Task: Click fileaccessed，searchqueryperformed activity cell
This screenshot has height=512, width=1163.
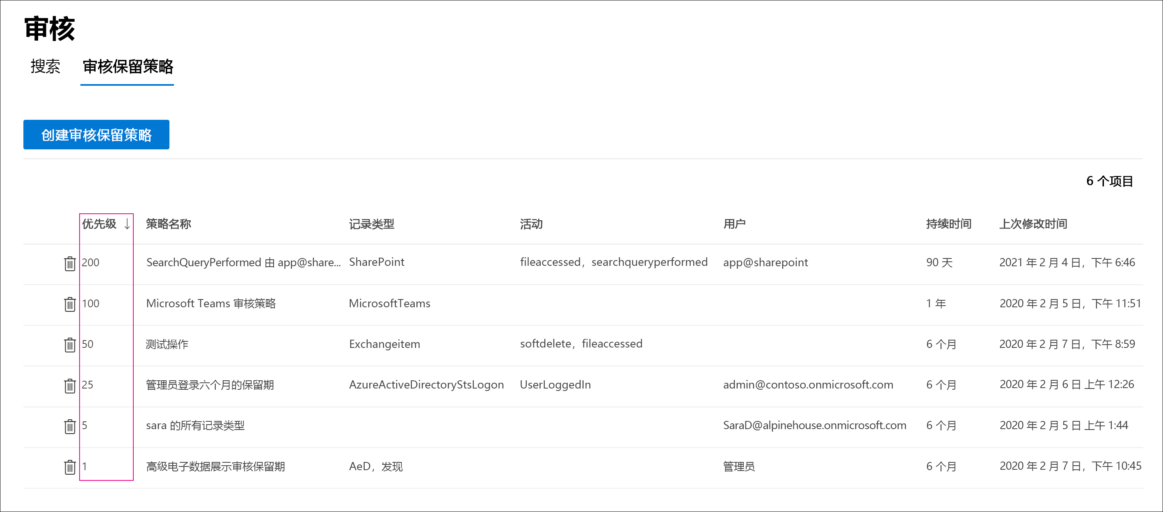Action: pyautogui.click(x=614, y=262)
